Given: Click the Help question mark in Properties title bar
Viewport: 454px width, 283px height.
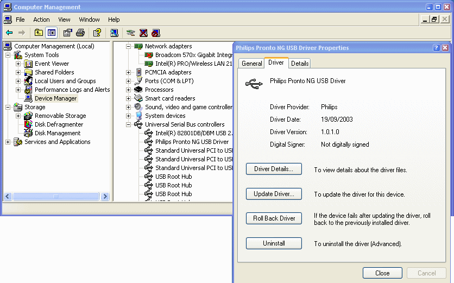Looking at the screenshot, I should point(436,48).
